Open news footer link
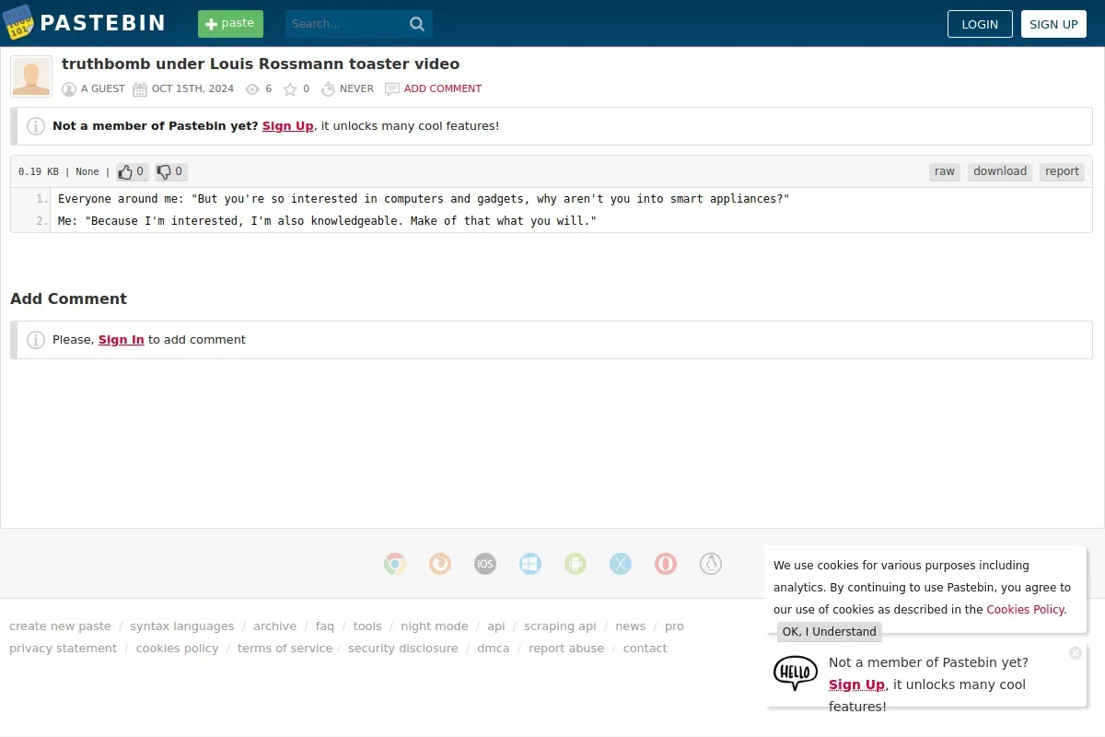The height and width of the screenshot is (737, 1105). [631, 626]
